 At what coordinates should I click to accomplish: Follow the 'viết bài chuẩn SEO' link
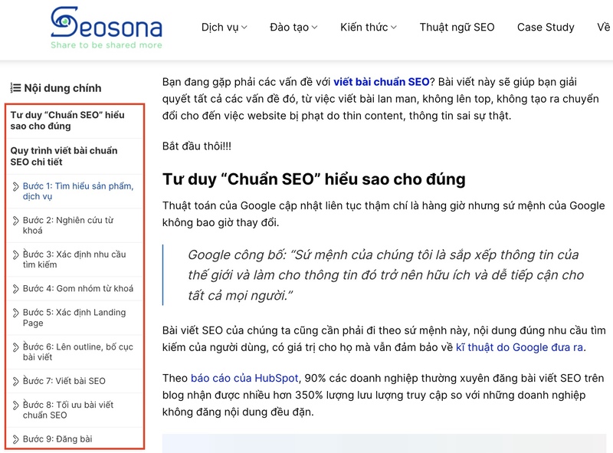(381, 82)
